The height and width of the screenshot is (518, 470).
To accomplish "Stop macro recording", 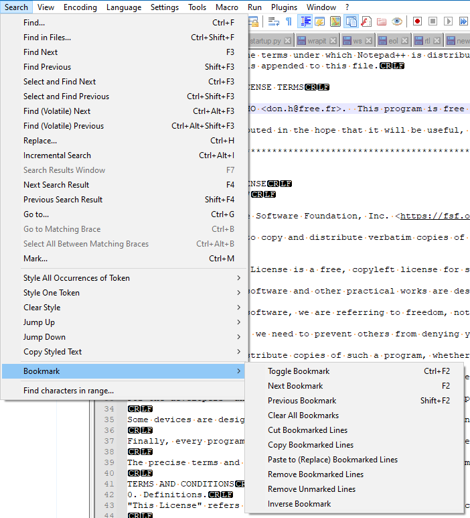I will [x=433, y=22].
